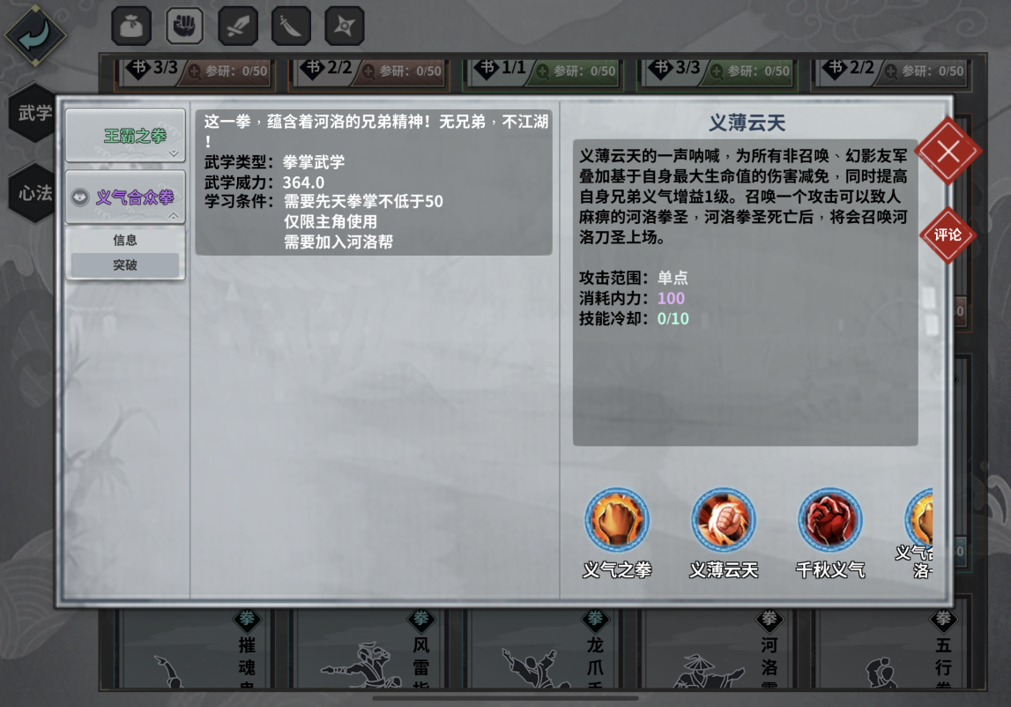Select the shuriken hidden weapon icon

tap(345, 26)
